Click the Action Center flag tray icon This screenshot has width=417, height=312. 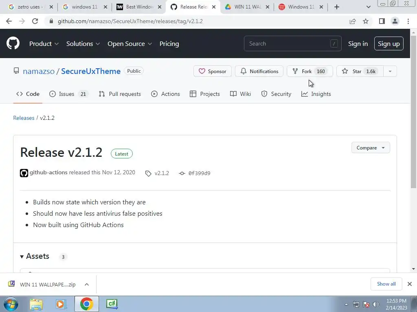[x=366, y=304]
